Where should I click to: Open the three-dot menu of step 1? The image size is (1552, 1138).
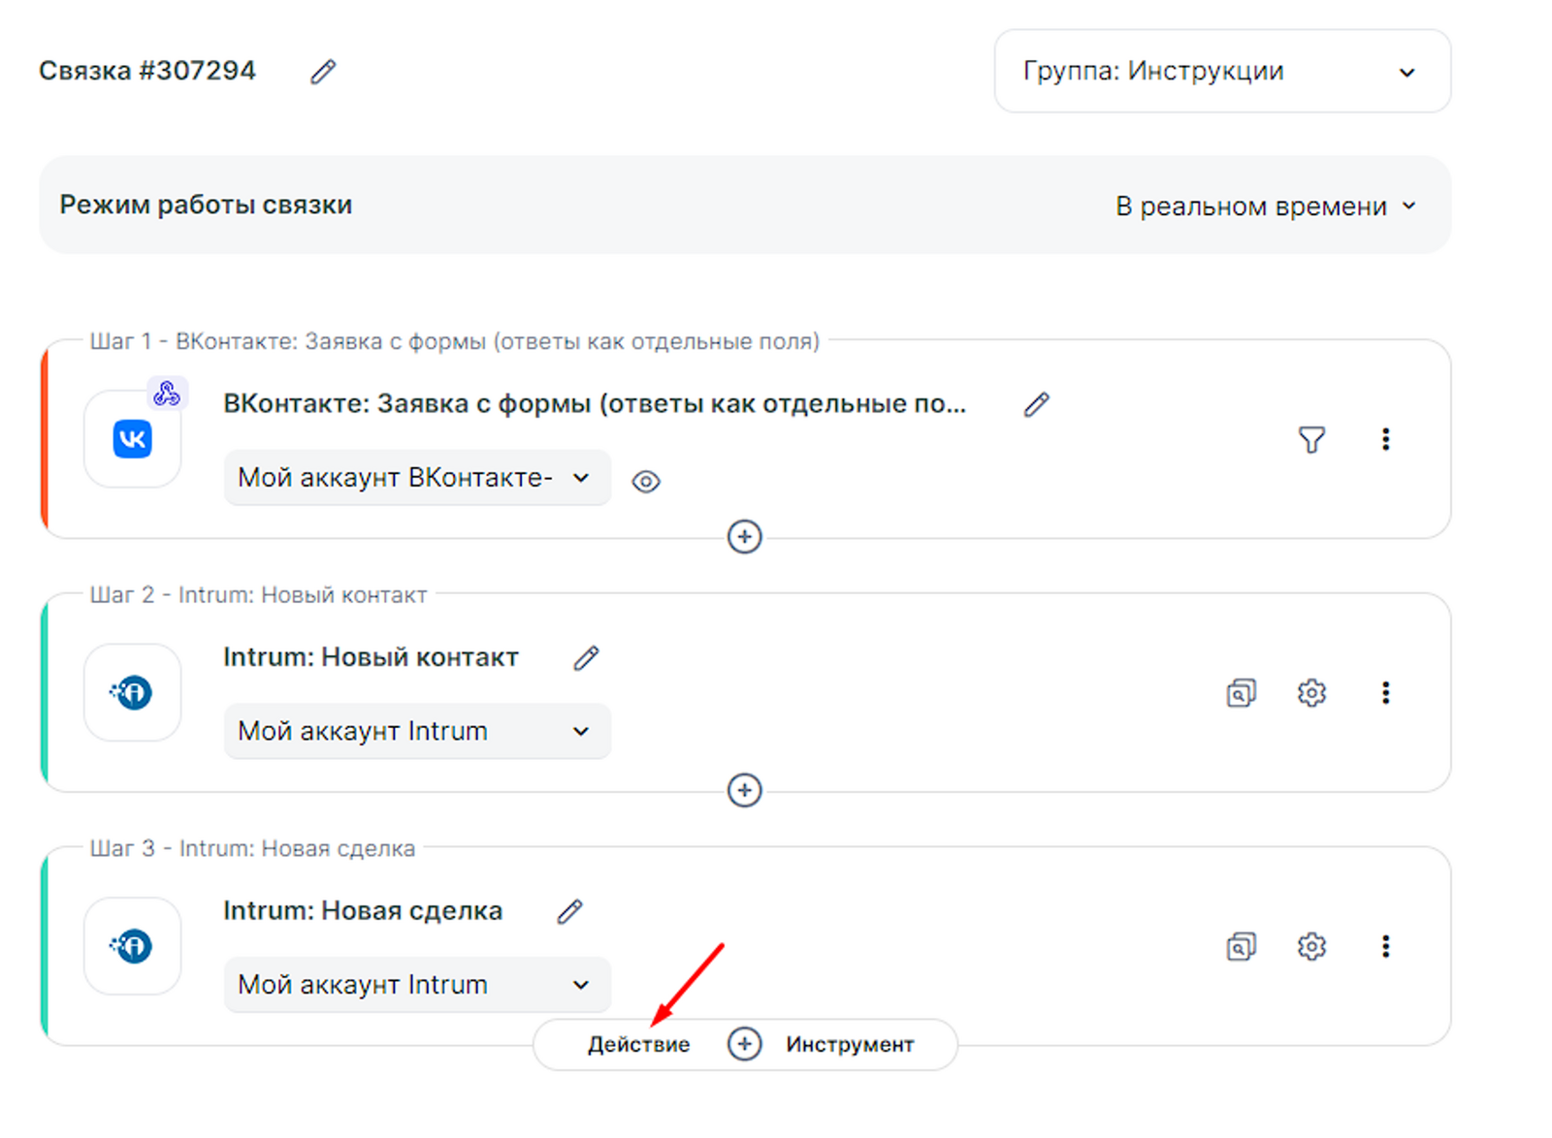click(1385, 440)
